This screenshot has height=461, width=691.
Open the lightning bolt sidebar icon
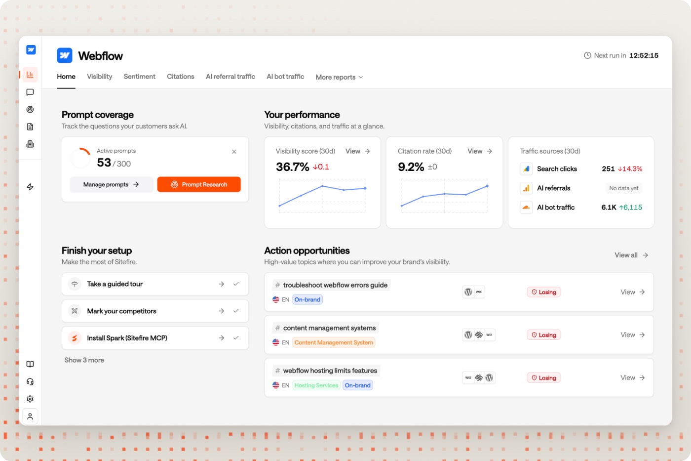(x=30, y=187)
